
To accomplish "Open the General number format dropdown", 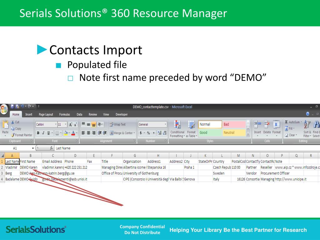I will coord(165,124).
